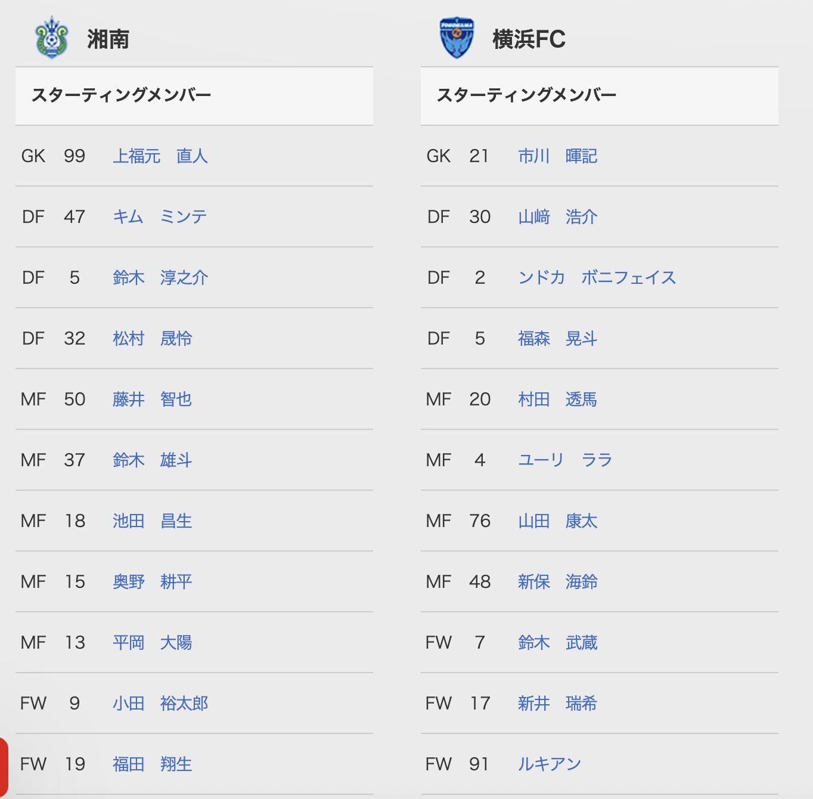Open 平岡 大陽 player profile
813x799 pixels.
tap(153, 643)
